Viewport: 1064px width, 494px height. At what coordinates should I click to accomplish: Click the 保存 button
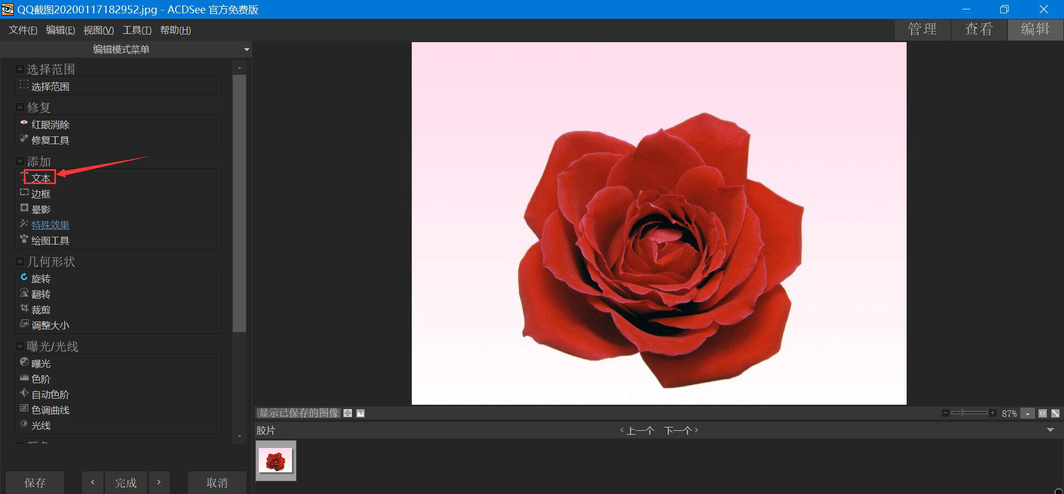(35, 483)
